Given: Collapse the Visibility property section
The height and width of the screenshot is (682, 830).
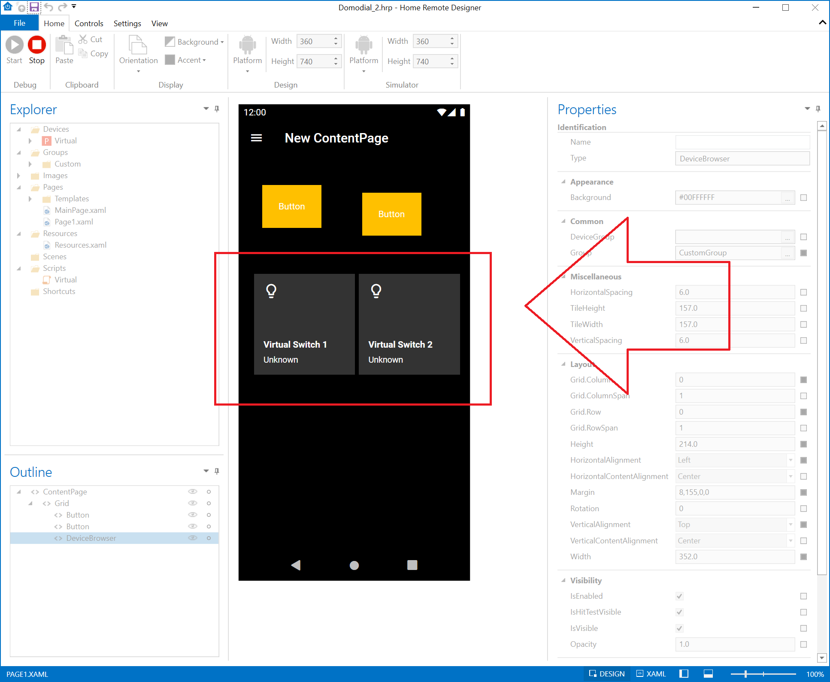Looking at the screenshot, I should pyautogui.click(x=563, y=580).
